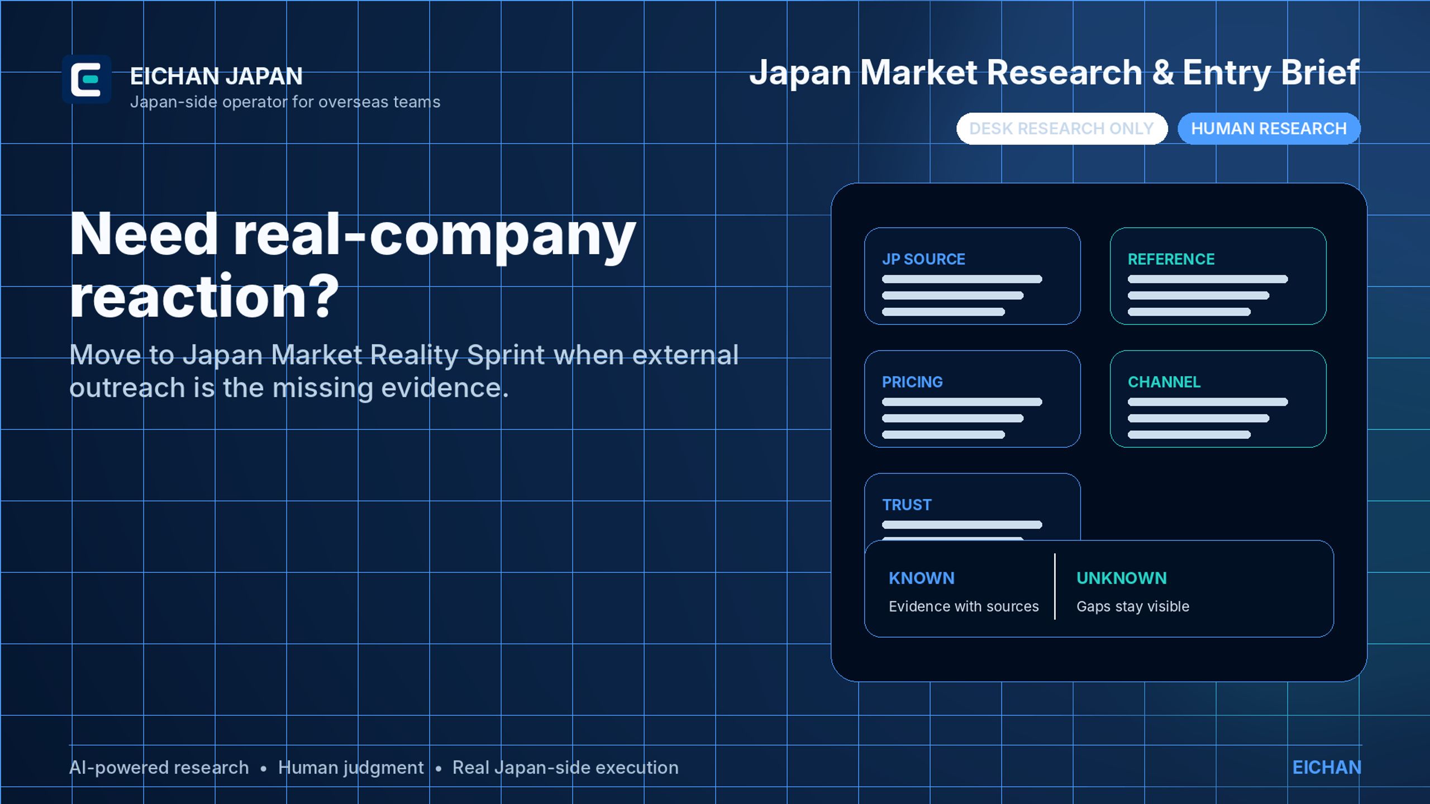
Task: Click the 'Move to Japan Market Reality Sprint' subtitle
Action: point(404,371)
